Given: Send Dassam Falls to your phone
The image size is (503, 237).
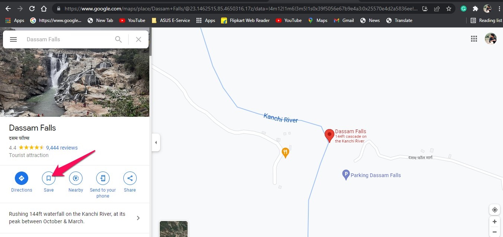Looking at the screenshot, I should coord(103,179).
